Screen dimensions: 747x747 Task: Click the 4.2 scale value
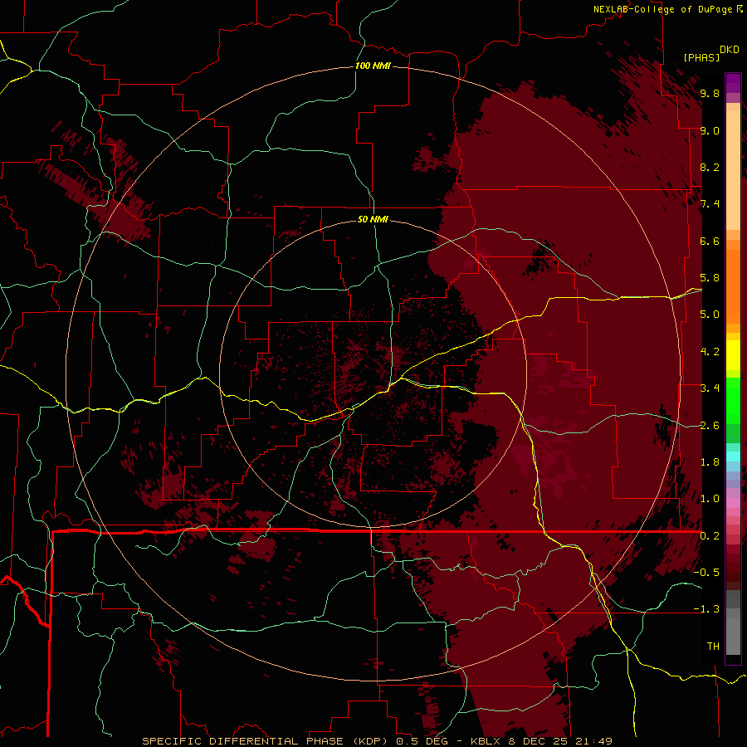[x=710, y=352]
